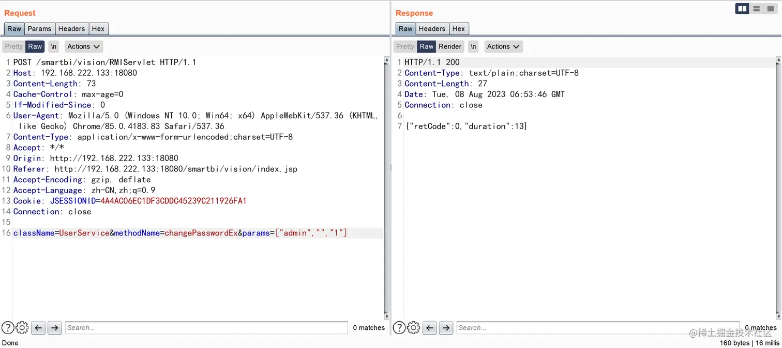782x348 pixels.
Task: Toggle \n non-printable characters in Request
Action: pyautogui.click(x=54, y=46)
